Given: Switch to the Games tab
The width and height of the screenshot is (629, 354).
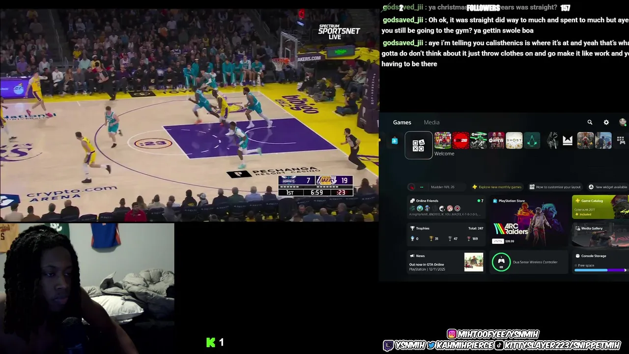Looking at the screenshot, I should 402,122.
